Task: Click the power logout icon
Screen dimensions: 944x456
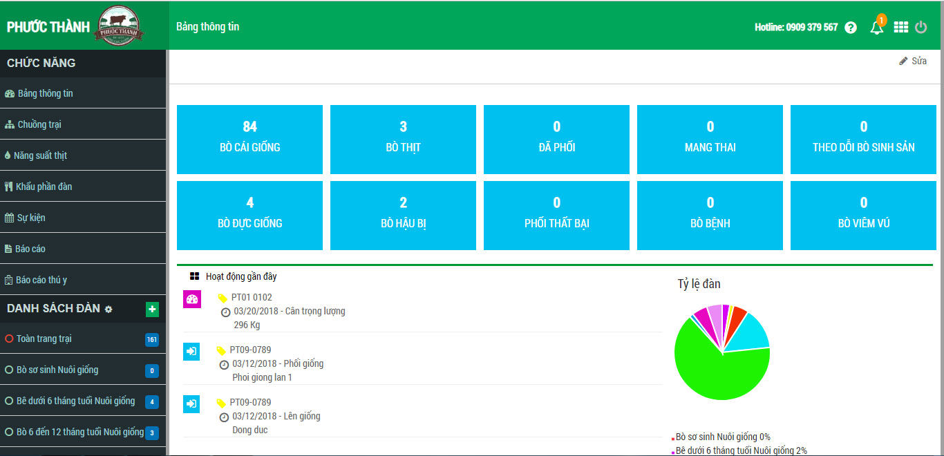Action: click(x=921, y=27)
